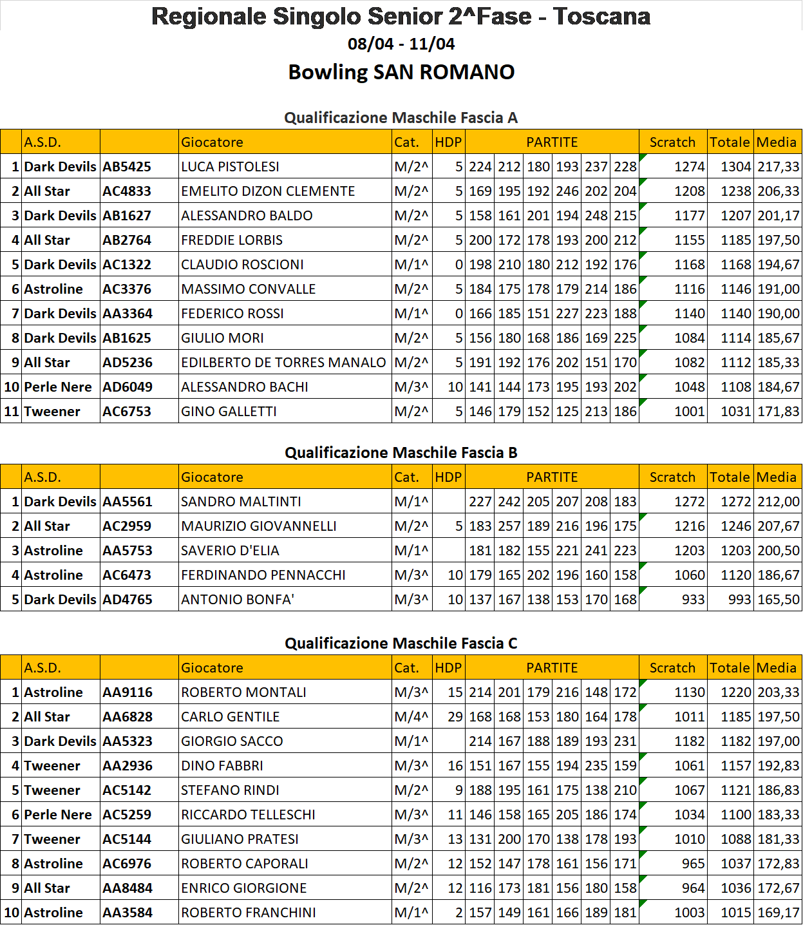Click the media value '217,33'
The image size is (803, 925).
pyautogui.click(x=779, y=167)
